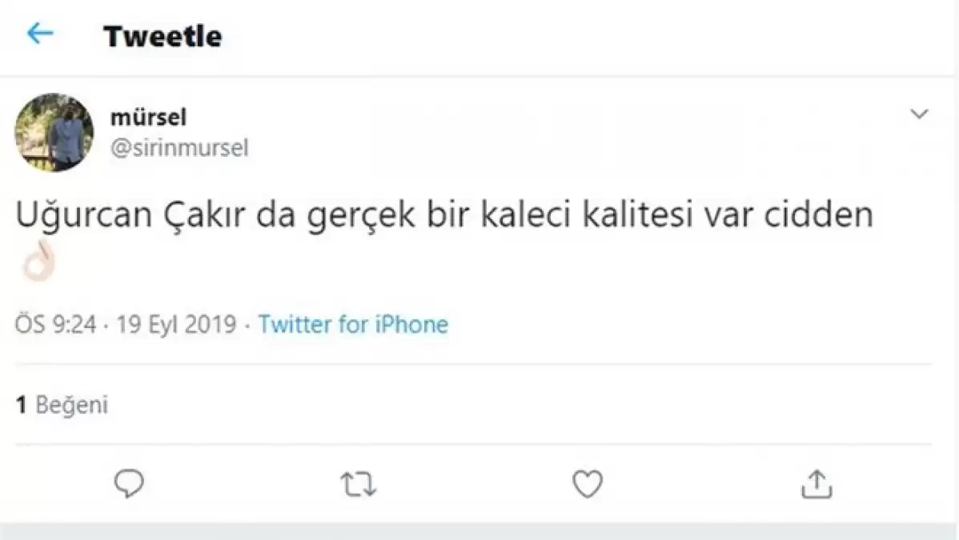Retweet this tweet with the arrows icon

pyautogui.click(x=359, y=485)
